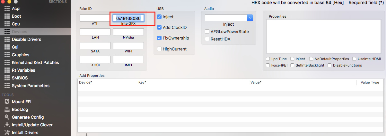
Task: Switch to the Rt Variables section
Action: 23,70
